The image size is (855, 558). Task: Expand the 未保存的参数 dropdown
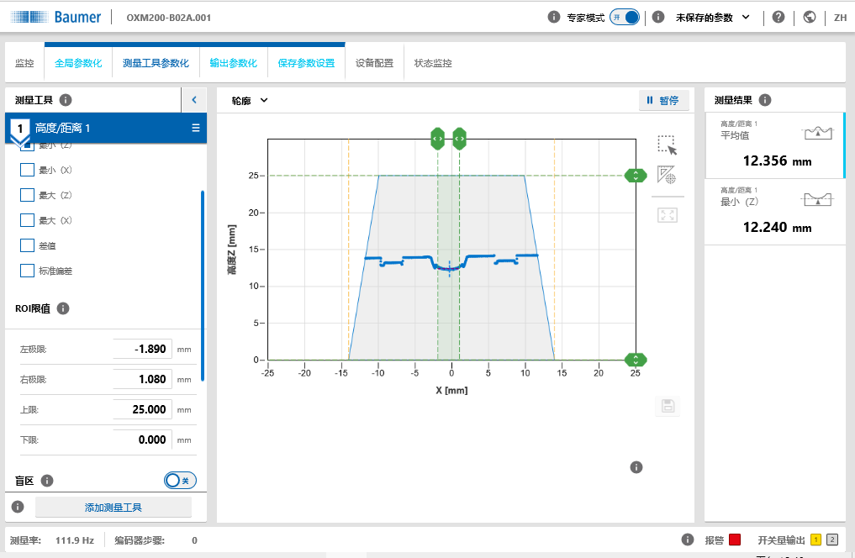pos(713,17)
